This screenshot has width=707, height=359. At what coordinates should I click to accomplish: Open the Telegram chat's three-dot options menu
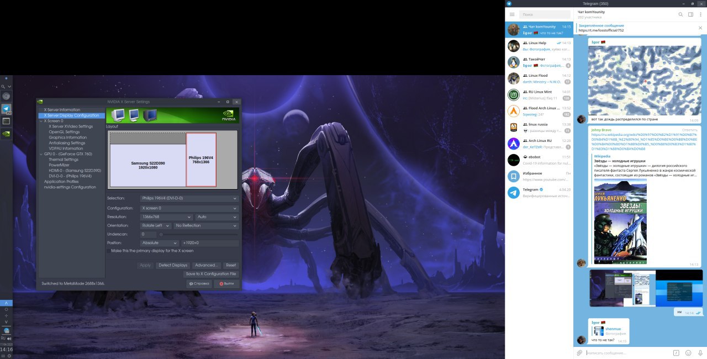click(x=700, y=14)
